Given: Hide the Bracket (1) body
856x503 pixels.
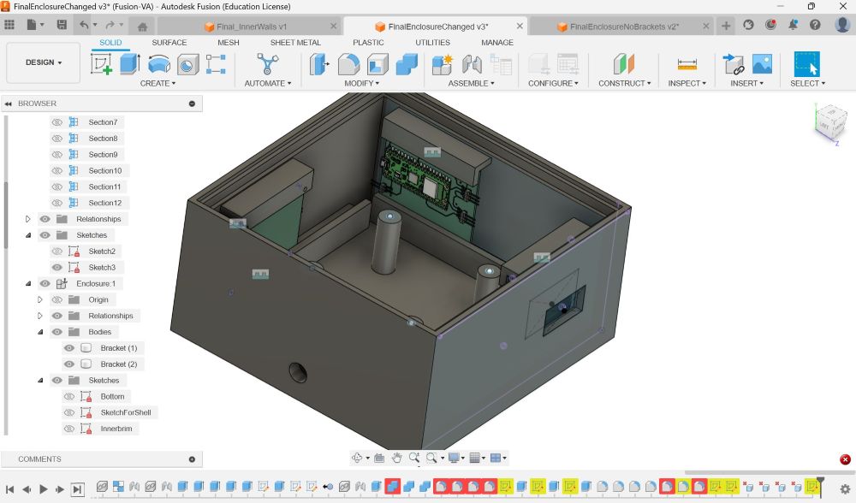Looking at the screenshot, I should [x=68, y=348].
